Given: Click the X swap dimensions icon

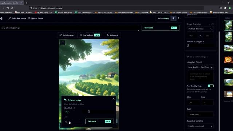Looking at the screenshot, I should coord(200,36).
